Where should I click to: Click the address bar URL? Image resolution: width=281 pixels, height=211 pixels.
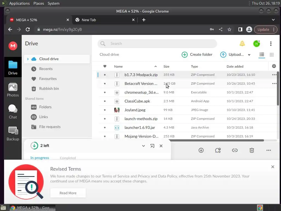coord(62,29)
